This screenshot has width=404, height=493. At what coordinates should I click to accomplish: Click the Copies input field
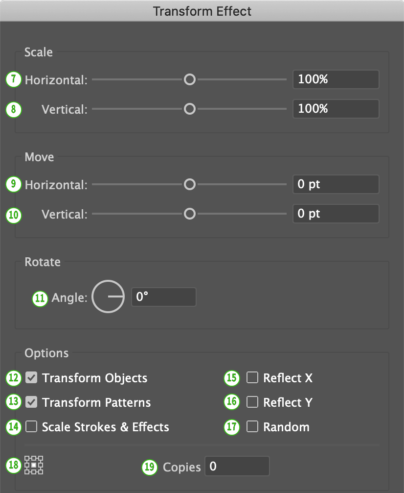(x=237, y=466)
